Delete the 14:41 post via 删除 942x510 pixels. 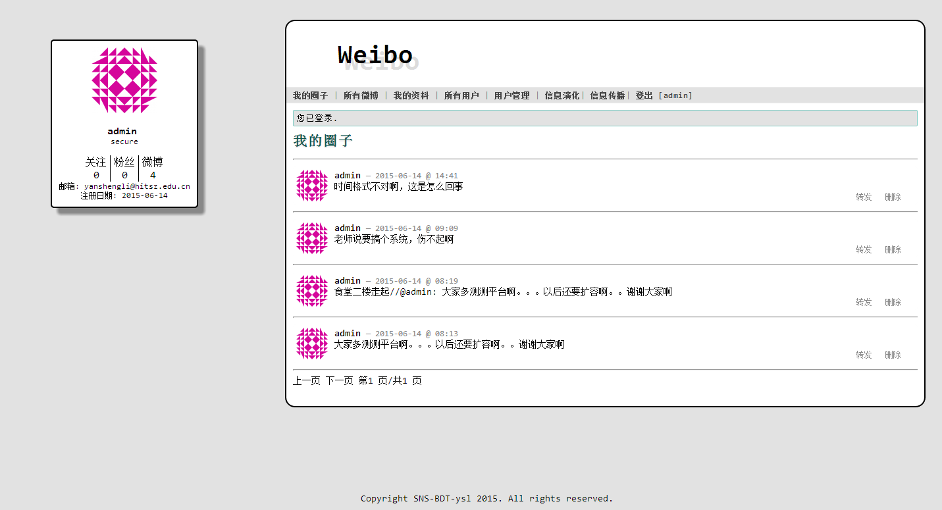(893, 197)
